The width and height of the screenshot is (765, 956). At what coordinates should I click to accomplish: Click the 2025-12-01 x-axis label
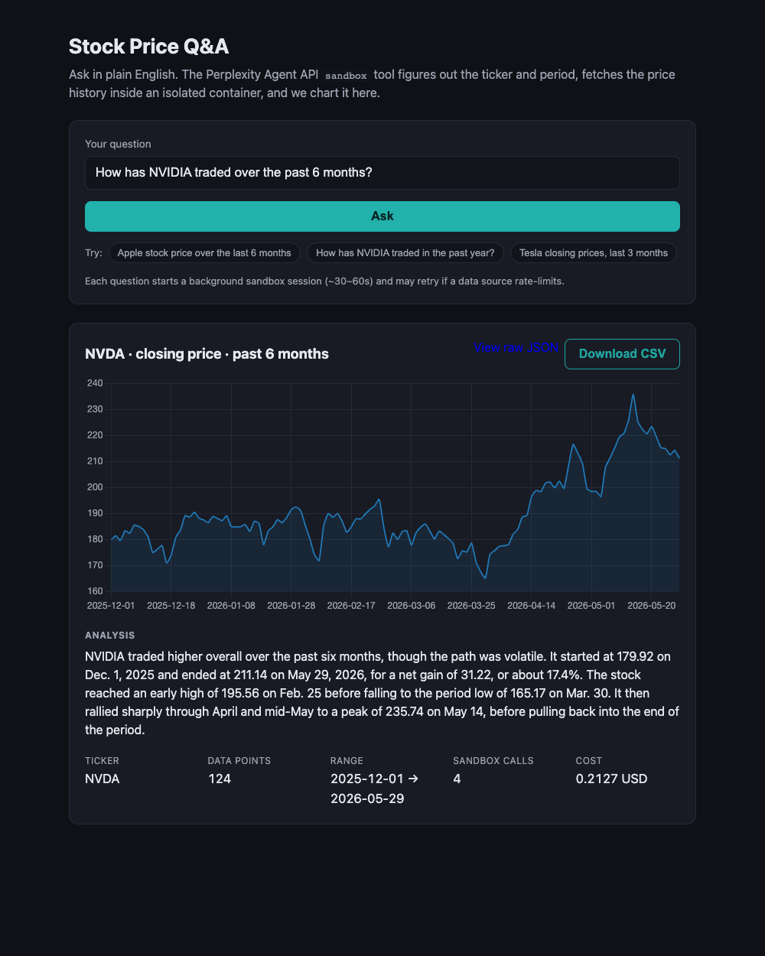(111, 605)
